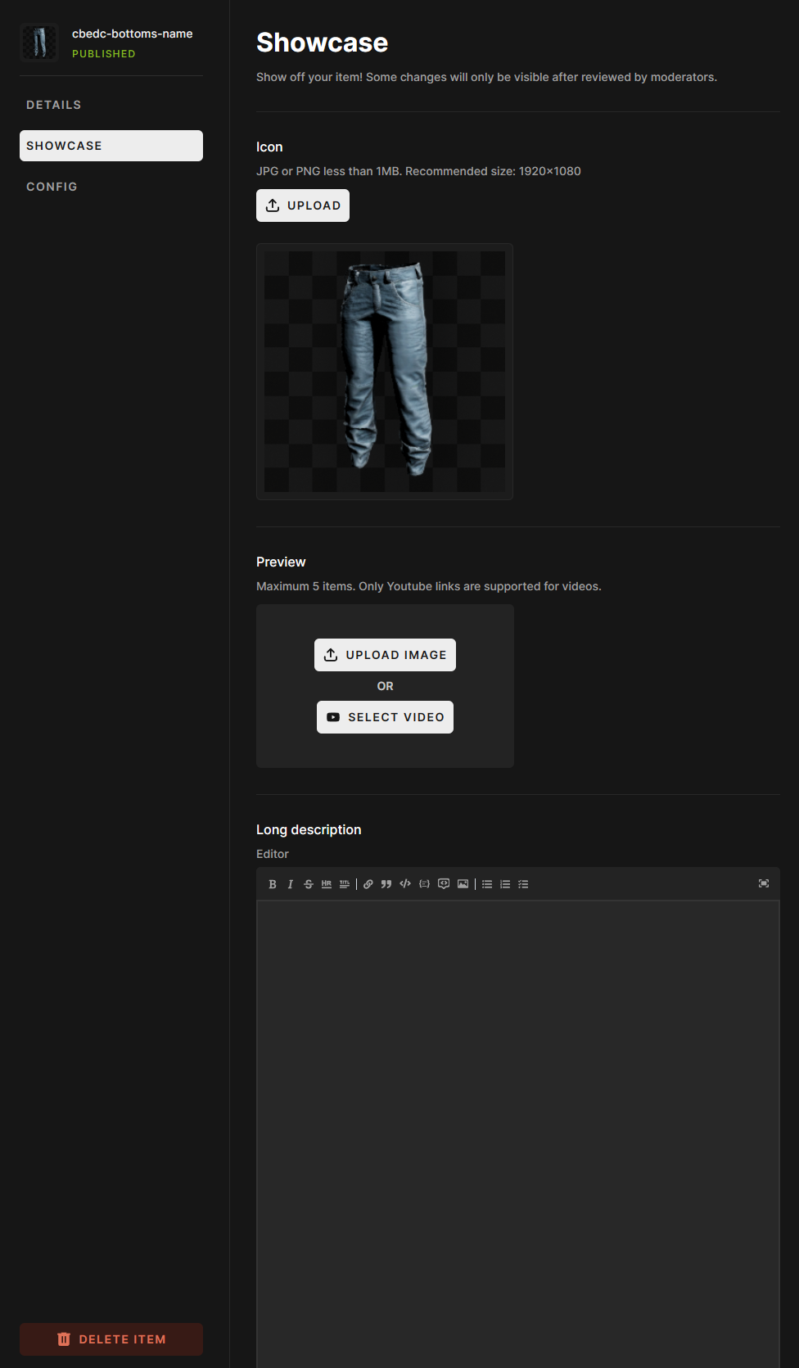Click the jeans icon preview image
The image size is (799, 1368).
pos(385,372)
